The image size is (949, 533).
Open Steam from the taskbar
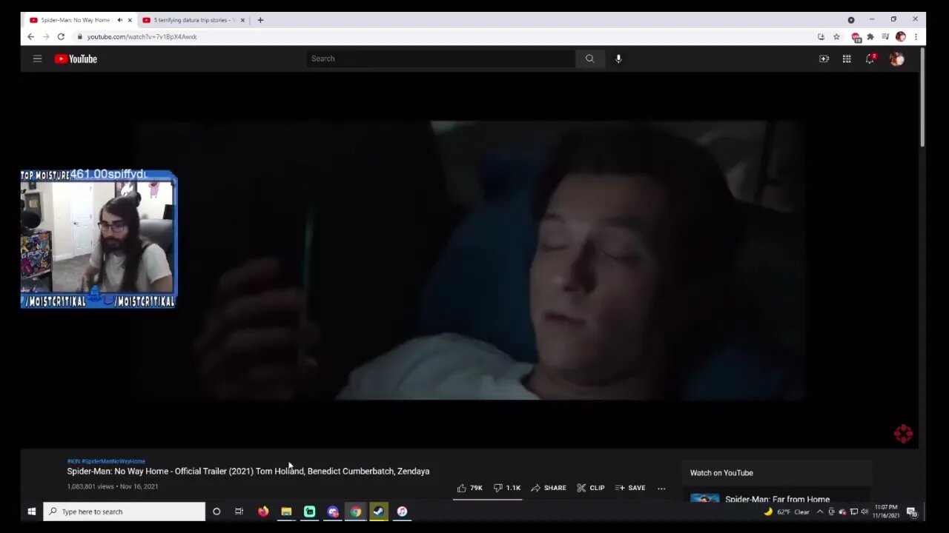(x=379, y=512)
